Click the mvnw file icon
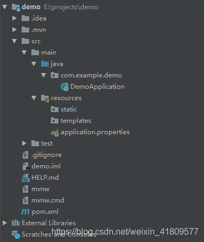The height and width of the screenshot is (242, 204). (x=25, y=189)
